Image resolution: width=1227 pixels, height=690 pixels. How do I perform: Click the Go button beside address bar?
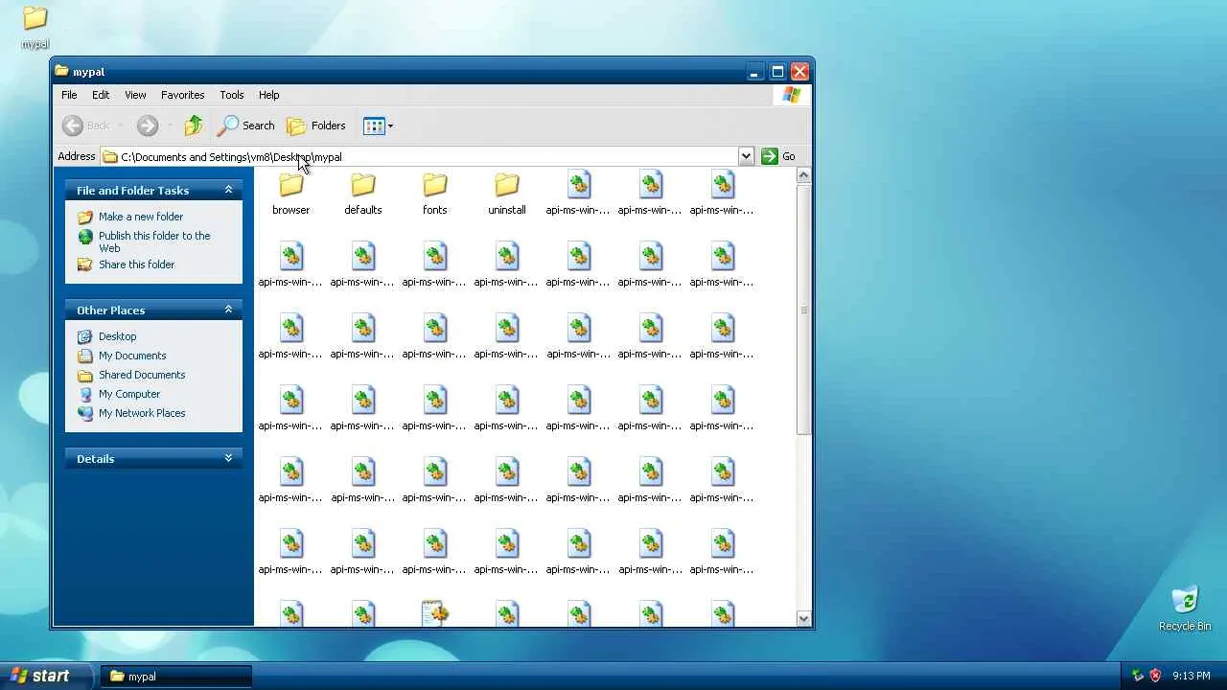pyautogui.click(x=778, y=156)
